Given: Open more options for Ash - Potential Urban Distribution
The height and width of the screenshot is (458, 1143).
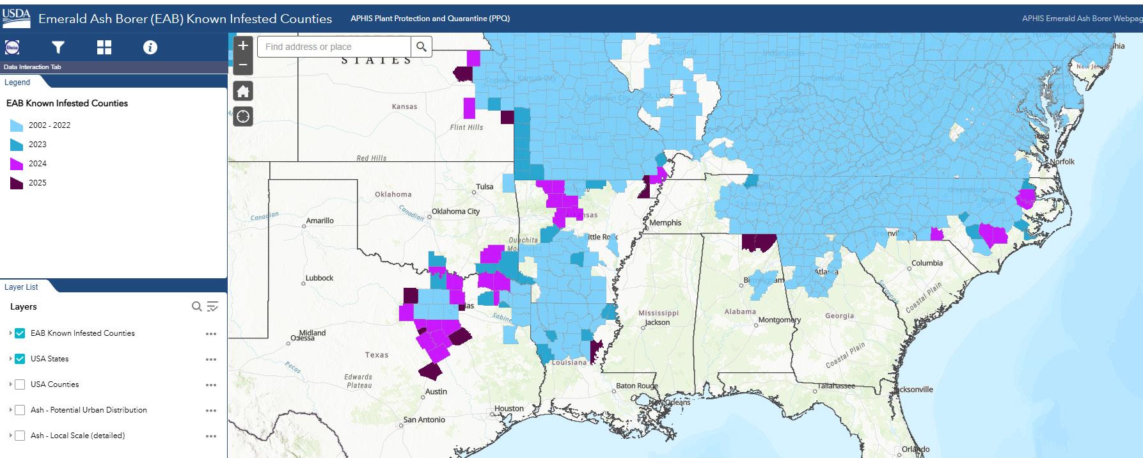Looking at the screenshot, I should [211, 411].
